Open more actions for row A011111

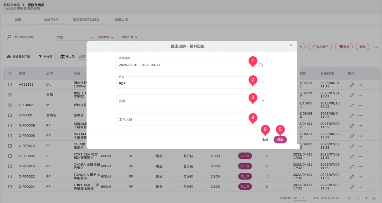coord(360,85)
